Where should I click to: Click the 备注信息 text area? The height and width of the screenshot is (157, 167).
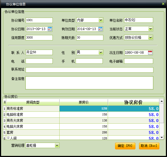[89, 83]
